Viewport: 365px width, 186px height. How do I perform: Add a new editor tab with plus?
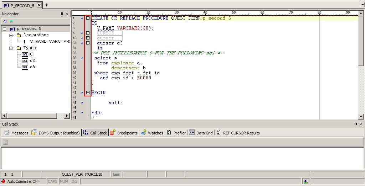click(46, 5)
